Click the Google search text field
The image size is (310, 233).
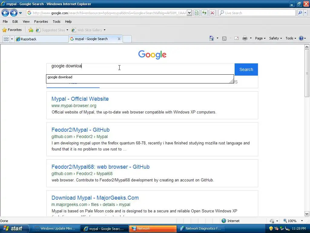pyautogui.click(x=140, y=69)
